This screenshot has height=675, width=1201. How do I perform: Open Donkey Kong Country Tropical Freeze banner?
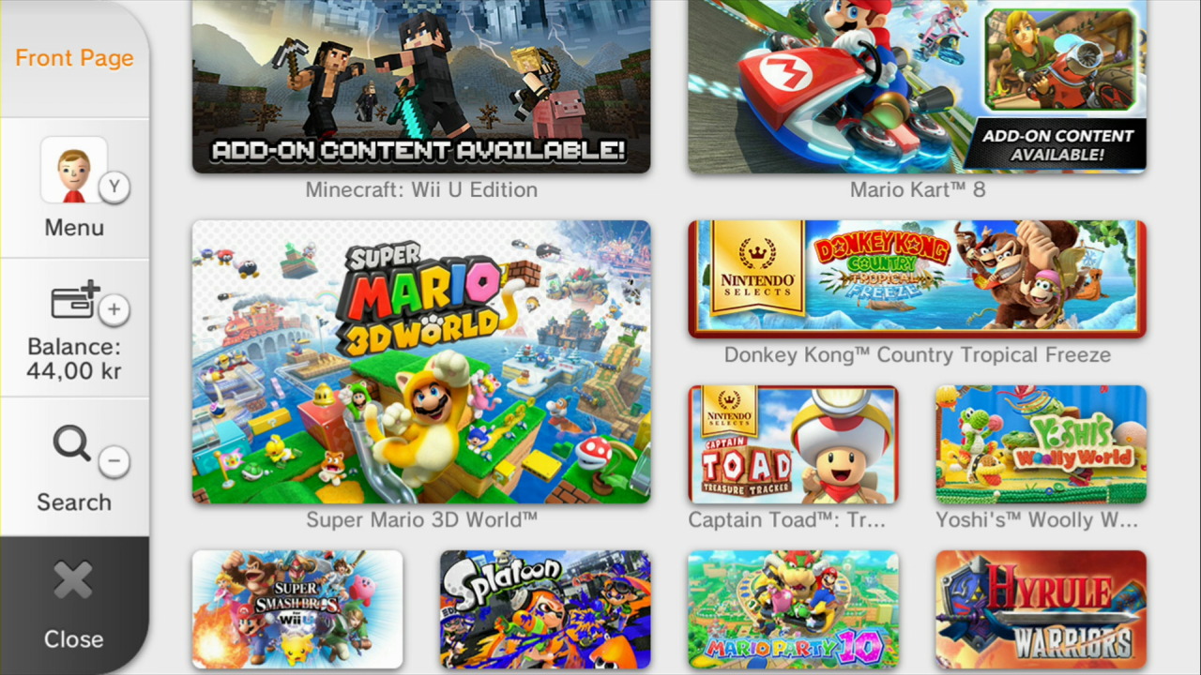[917, 279]
